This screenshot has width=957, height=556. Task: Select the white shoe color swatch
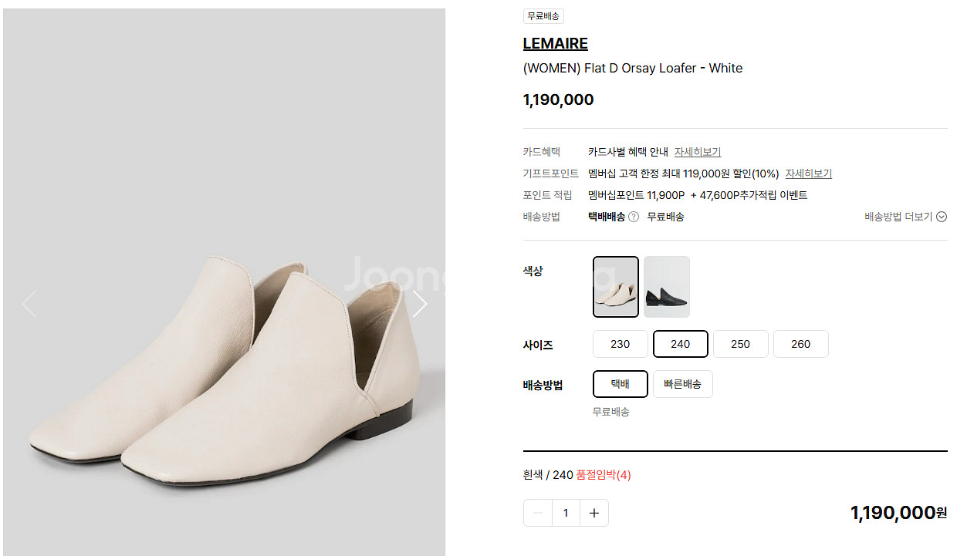coord(616,287)
